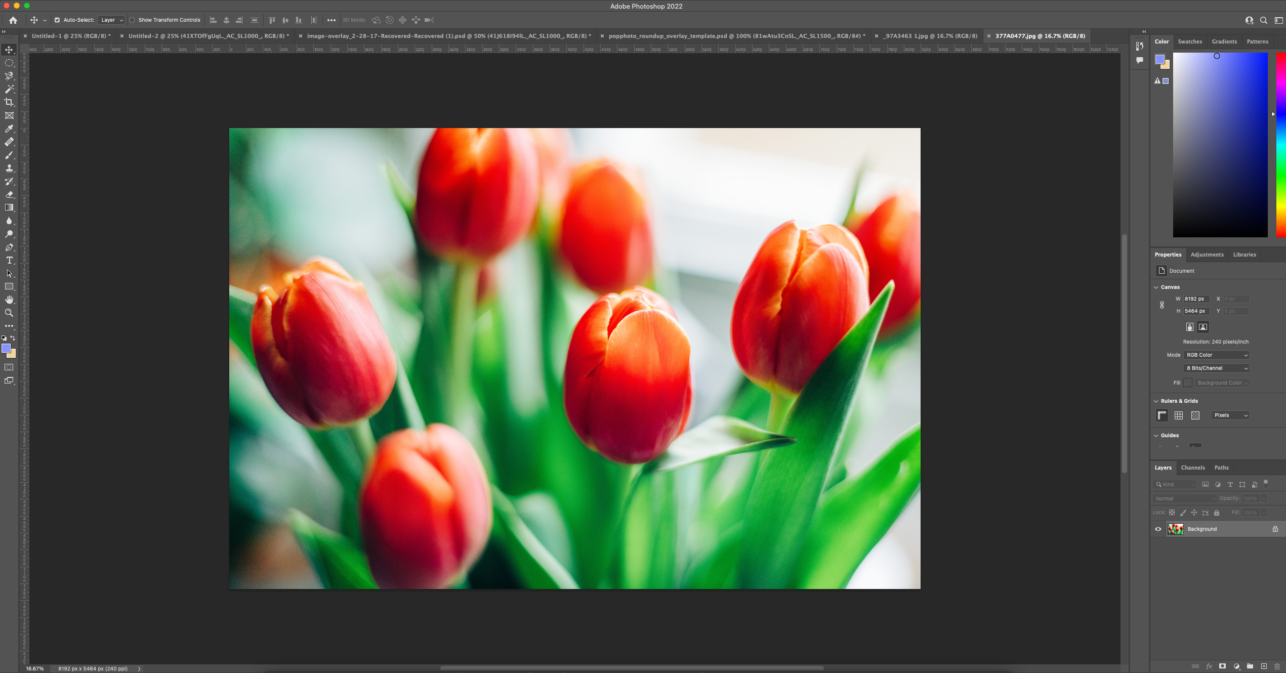Select the Clone Stamp tool
The height and width of the screenshot is (673, 1286).
tap(9, 168)
